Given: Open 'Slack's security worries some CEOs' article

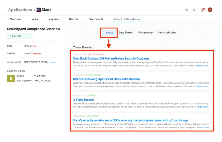Looking at the screenshot, I should pyautogui.click(x=130, y=120).
